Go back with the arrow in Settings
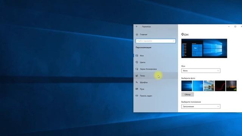Screen dimensions: 242x136 point(137,26)
